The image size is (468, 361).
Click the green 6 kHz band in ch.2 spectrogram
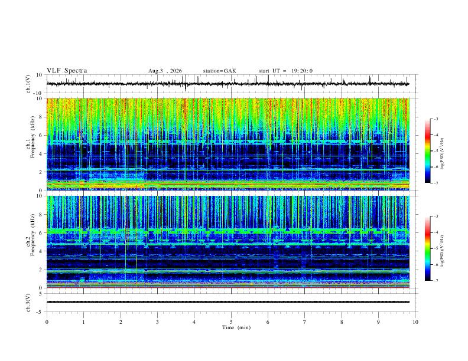pyautogui.click(x=227, y=231)
